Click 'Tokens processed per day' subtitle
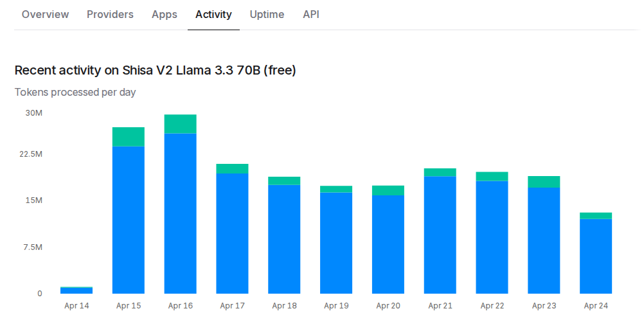Viewport: 644px width, 329px height. click(75, 93)
